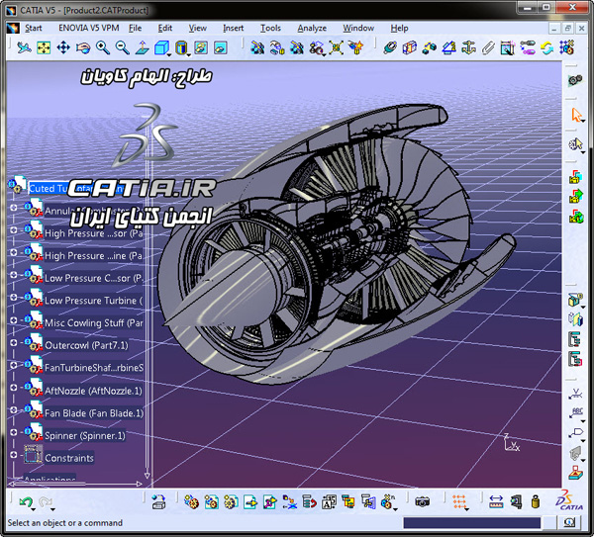
Task: Click the Explode assembly icon
Action: coord(336,48)
